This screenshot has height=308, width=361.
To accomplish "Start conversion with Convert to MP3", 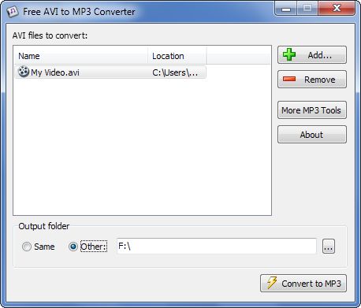I will tap(303, 284).
